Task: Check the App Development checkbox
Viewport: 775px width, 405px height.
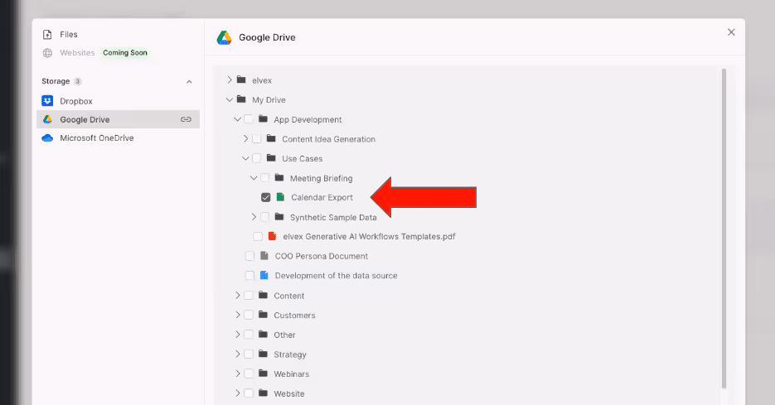Action: pyautogui.click(x=249, y=119)
